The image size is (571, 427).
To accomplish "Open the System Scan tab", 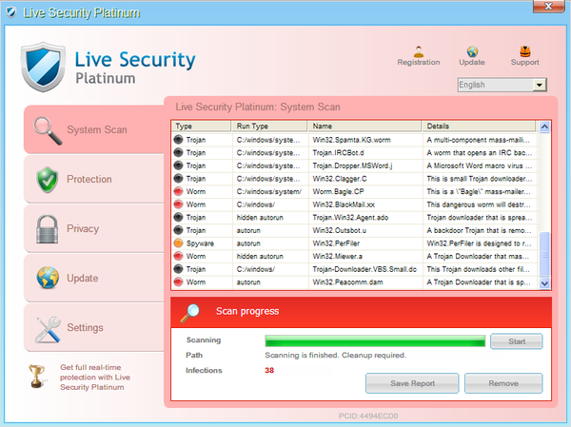I will [94, 129].
